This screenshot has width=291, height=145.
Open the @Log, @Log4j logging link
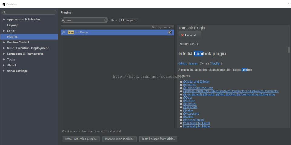229,94
